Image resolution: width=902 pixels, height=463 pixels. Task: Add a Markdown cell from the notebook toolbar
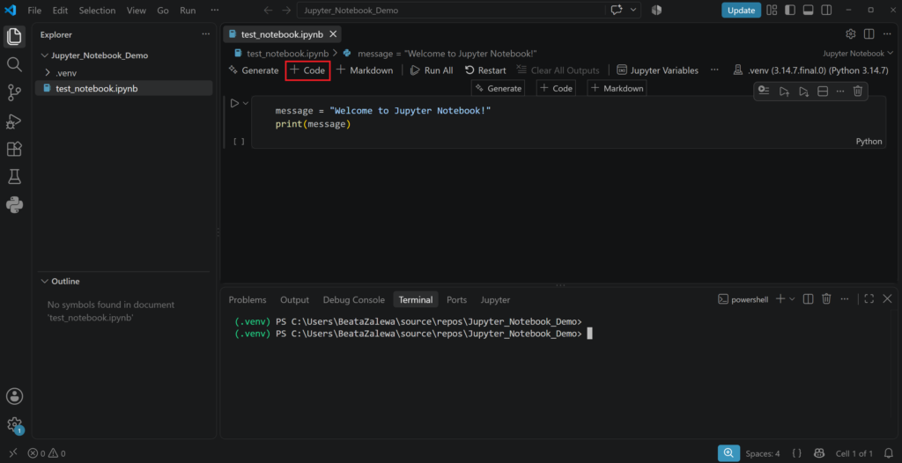[x=365, y=70]
